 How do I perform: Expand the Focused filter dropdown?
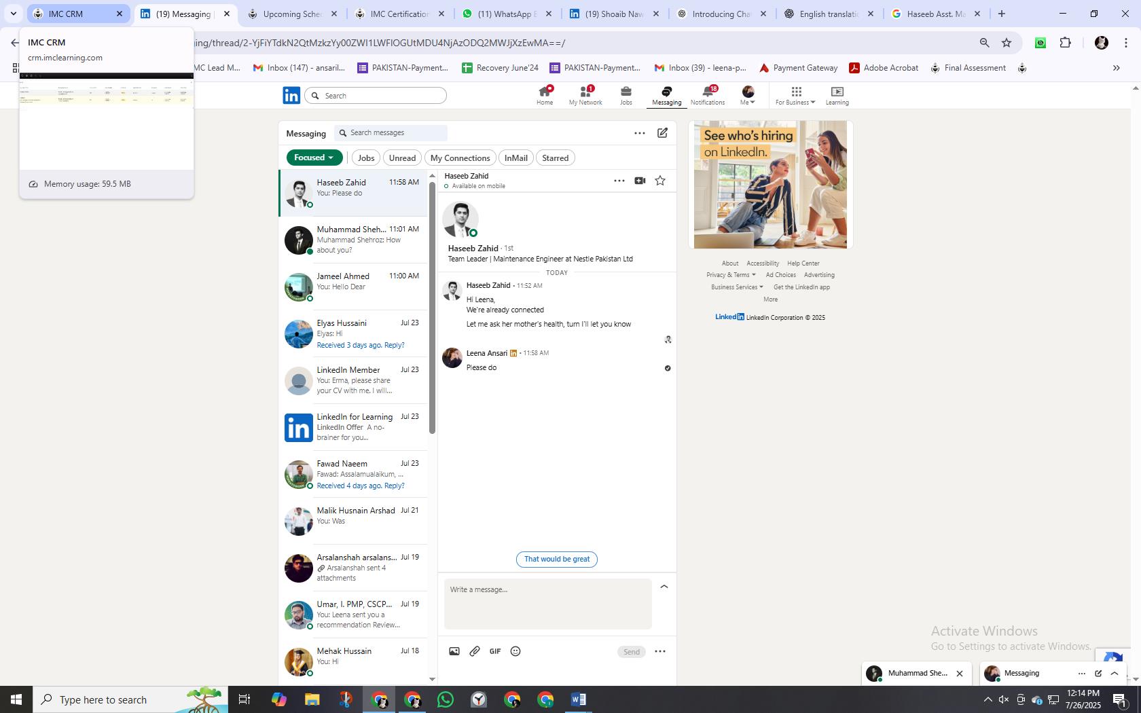tap(314, 158)
